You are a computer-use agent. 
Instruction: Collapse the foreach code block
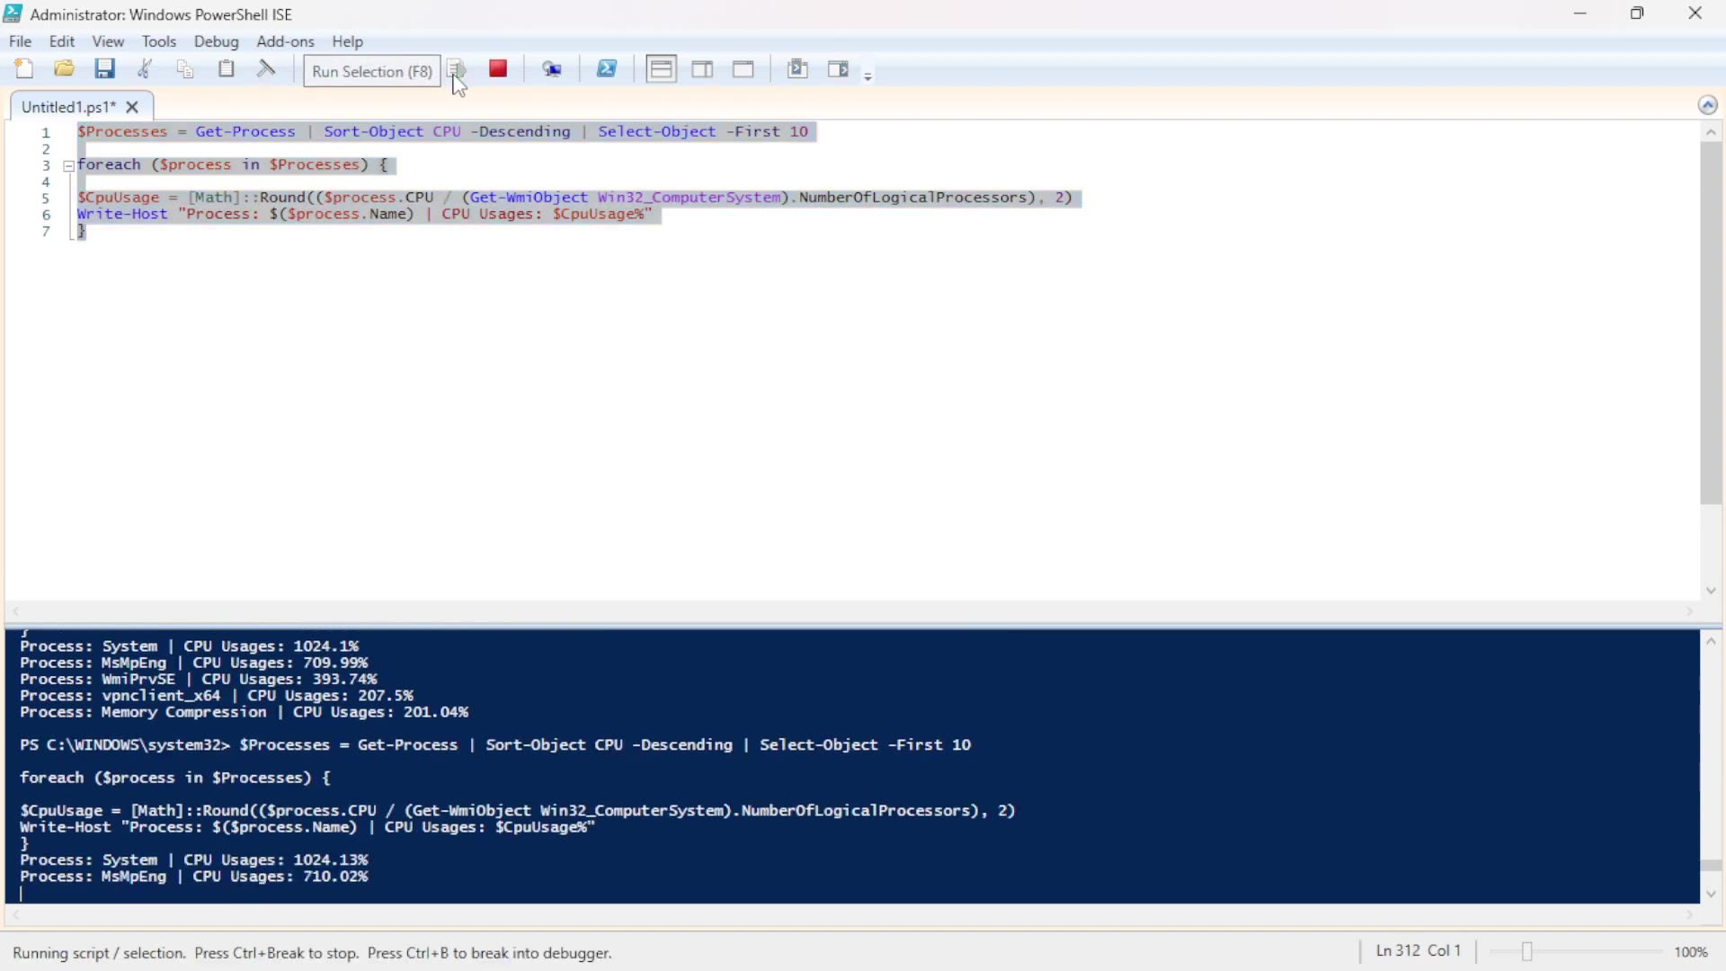[68, 165]
